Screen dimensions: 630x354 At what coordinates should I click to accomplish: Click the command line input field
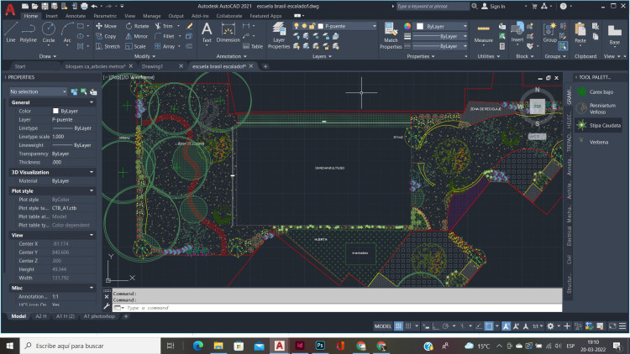[x=337, y=308]
